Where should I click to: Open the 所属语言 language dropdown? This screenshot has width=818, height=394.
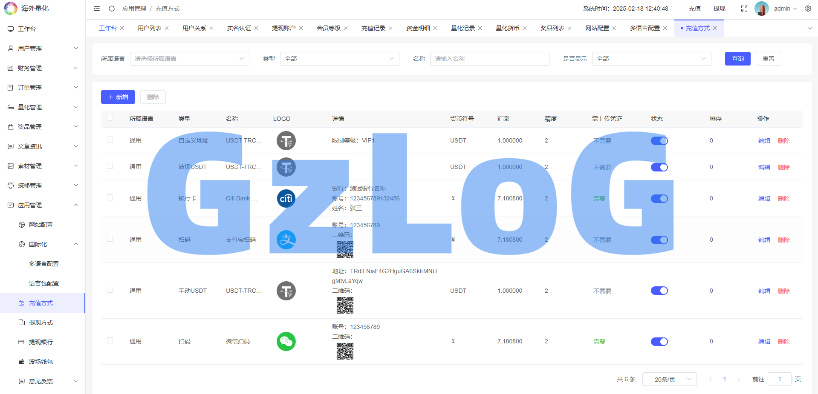tap(189, 59)
